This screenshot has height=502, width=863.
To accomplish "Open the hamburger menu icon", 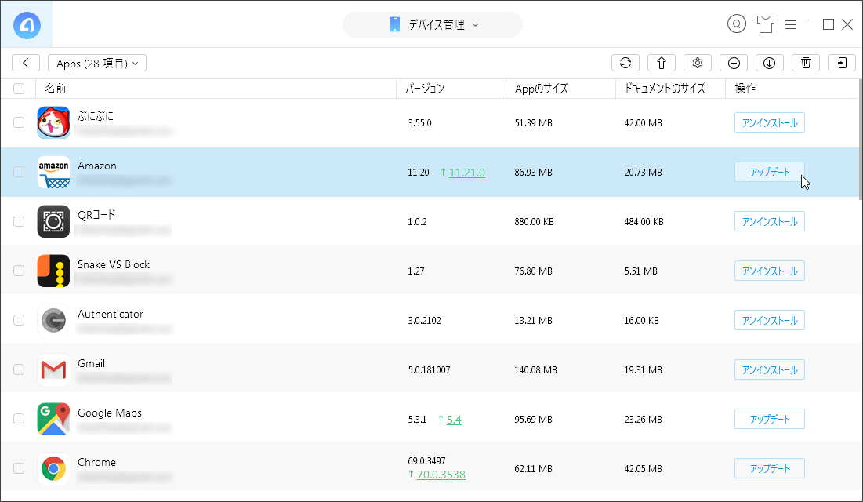I will pyautogui.click(x=791, y=25).
